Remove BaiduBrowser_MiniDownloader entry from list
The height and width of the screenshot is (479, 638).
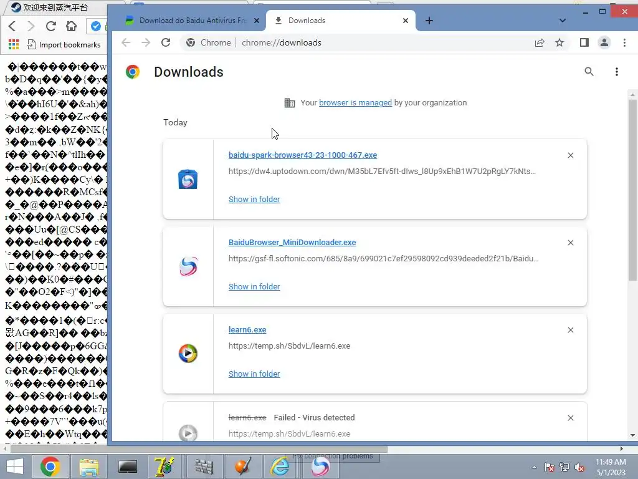[x=571, y=243]
